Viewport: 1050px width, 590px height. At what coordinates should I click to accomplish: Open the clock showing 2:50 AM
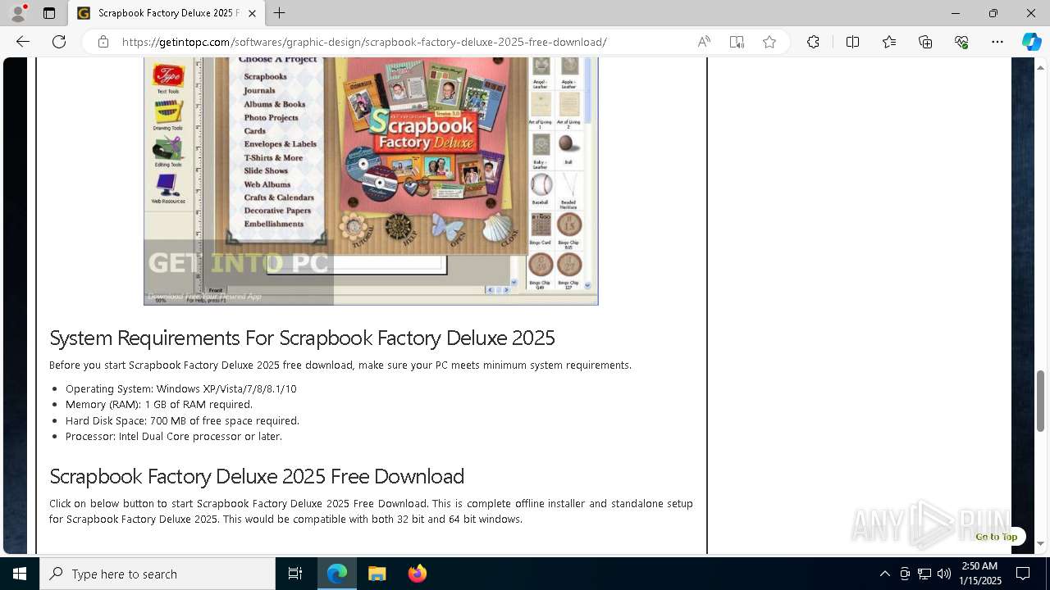point(979,574)
